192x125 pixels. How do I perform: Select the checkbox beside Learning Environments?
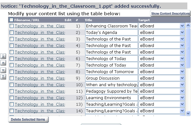(x=11, y=98)
